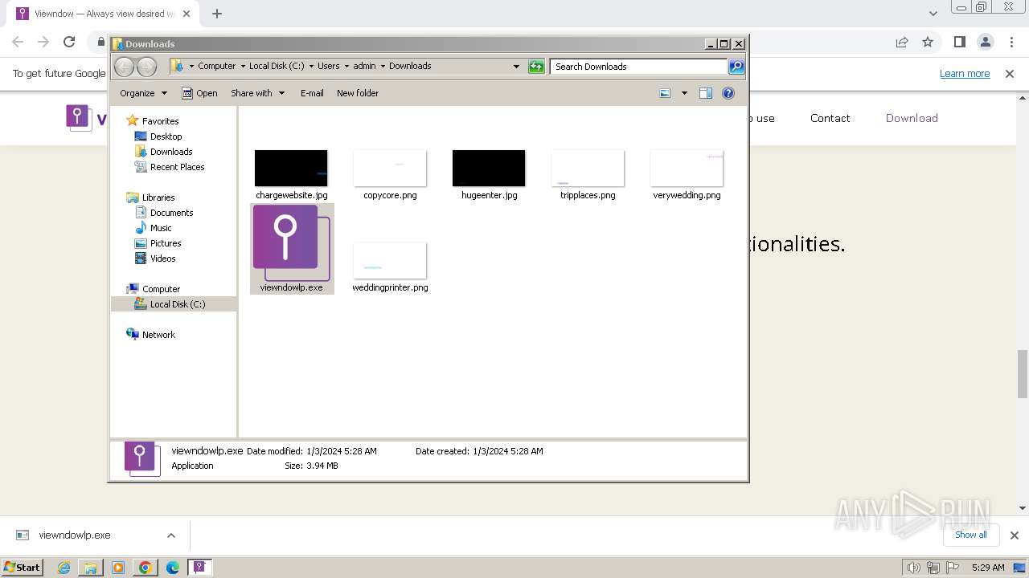
Task: Expand address bar history dropdown
Action: point(516,67)
